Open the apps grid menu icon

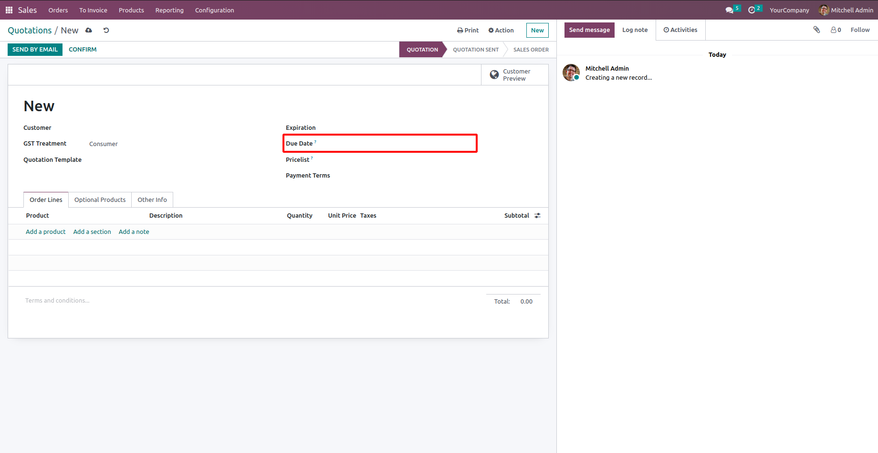9,10
